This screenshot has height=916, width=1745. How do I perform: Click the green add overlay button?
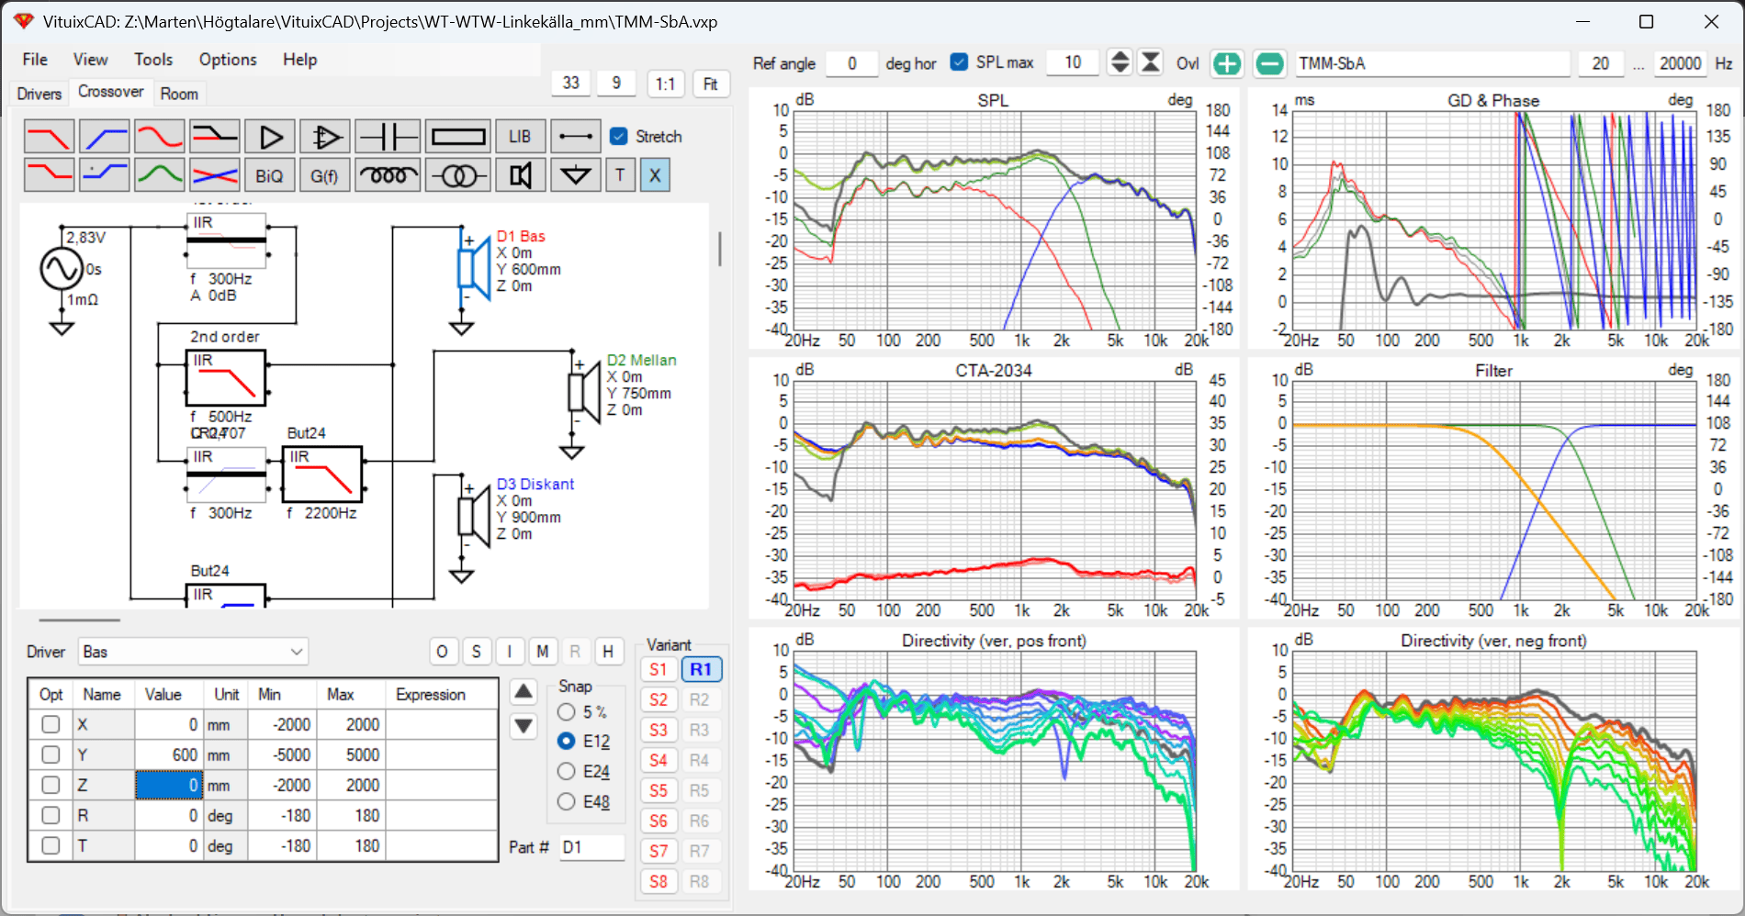[1227, 63]
